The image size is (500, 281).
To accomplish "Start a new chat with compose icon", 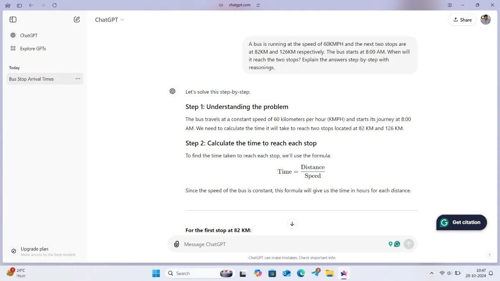I will pyautogui.click(x=77, y=20).
